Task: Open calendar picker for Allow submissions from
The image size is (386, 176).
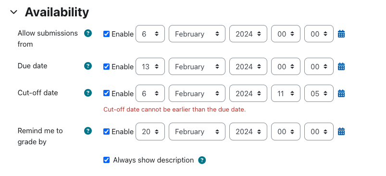Action: (341, 34)
